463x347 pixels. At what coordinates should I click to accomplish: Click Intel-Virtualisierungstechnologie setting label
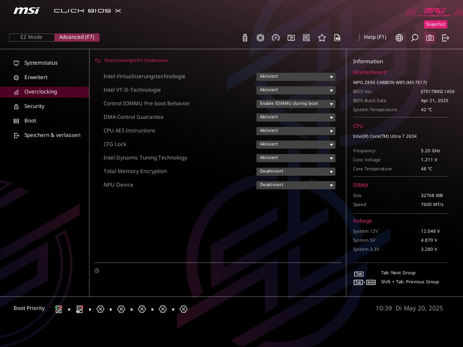point(144,76)
